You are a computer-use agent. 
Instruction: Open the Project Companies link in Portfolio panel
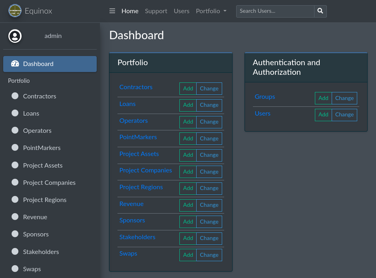[x=145, y=170]
